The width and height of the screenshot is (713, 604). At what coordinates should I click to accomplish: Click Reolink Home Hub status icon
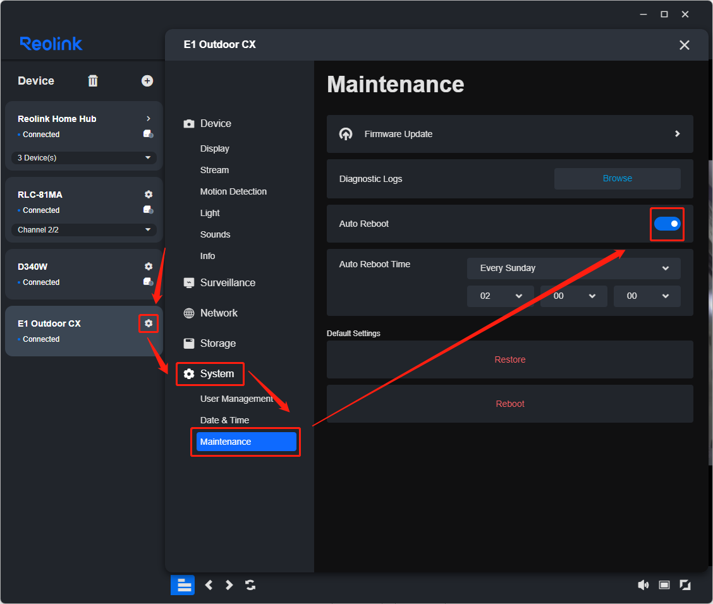[149, 134]
